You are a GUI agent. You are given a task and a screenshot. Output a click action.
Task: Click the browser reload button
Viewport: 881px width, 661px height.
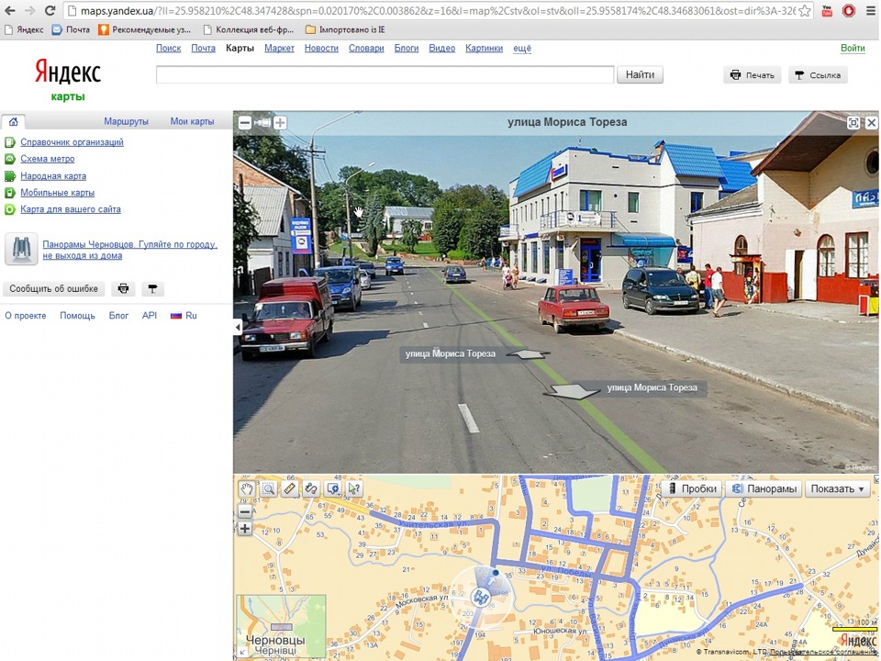50,11
